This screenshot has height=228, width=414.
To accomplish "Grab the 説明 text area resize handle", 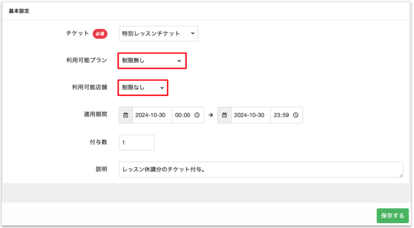I will tap(401, 175).
